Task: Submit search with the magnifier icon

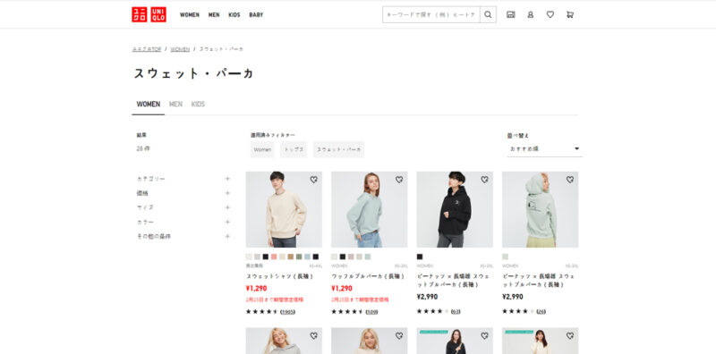Action: pos(488,14)
